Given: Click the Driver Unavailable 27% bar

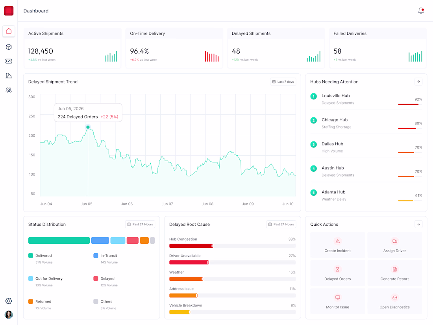Looking at the screenshot, I should click(233, 262).
